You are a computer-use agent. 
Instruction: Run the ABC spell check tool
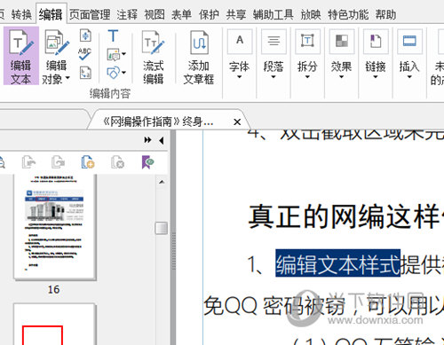click(x=85, y=54)
